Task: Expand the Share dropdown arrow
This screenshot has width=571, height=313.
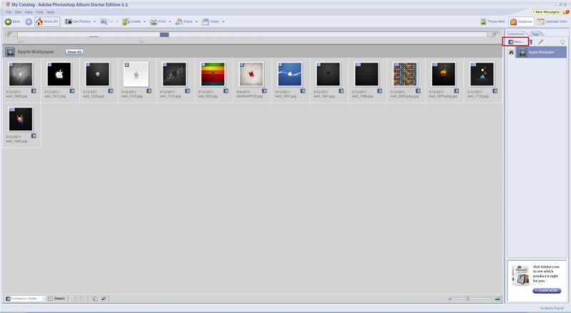Action: pyautogui.click(x=196, y=22)
